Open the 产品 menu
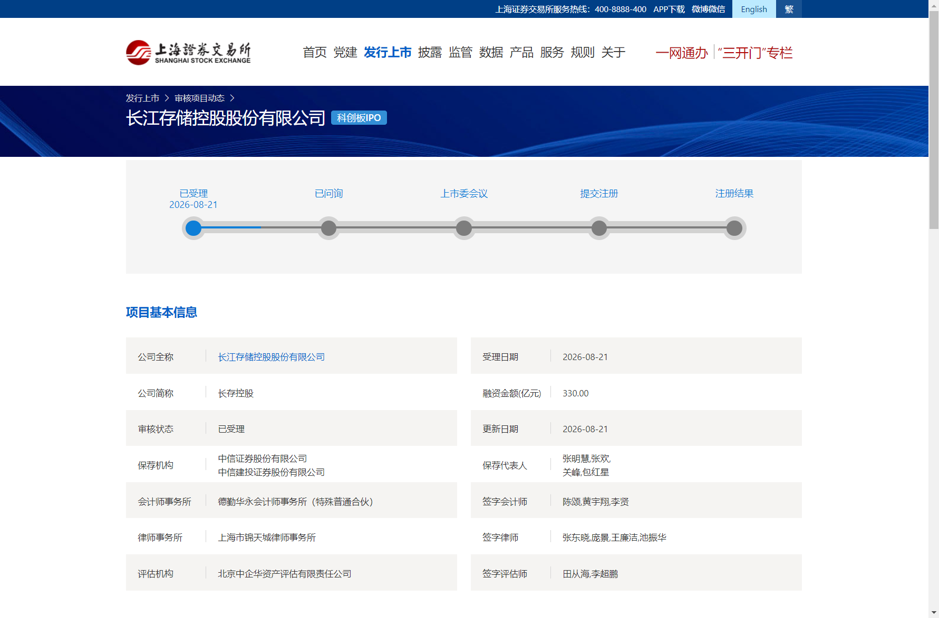 521,53
